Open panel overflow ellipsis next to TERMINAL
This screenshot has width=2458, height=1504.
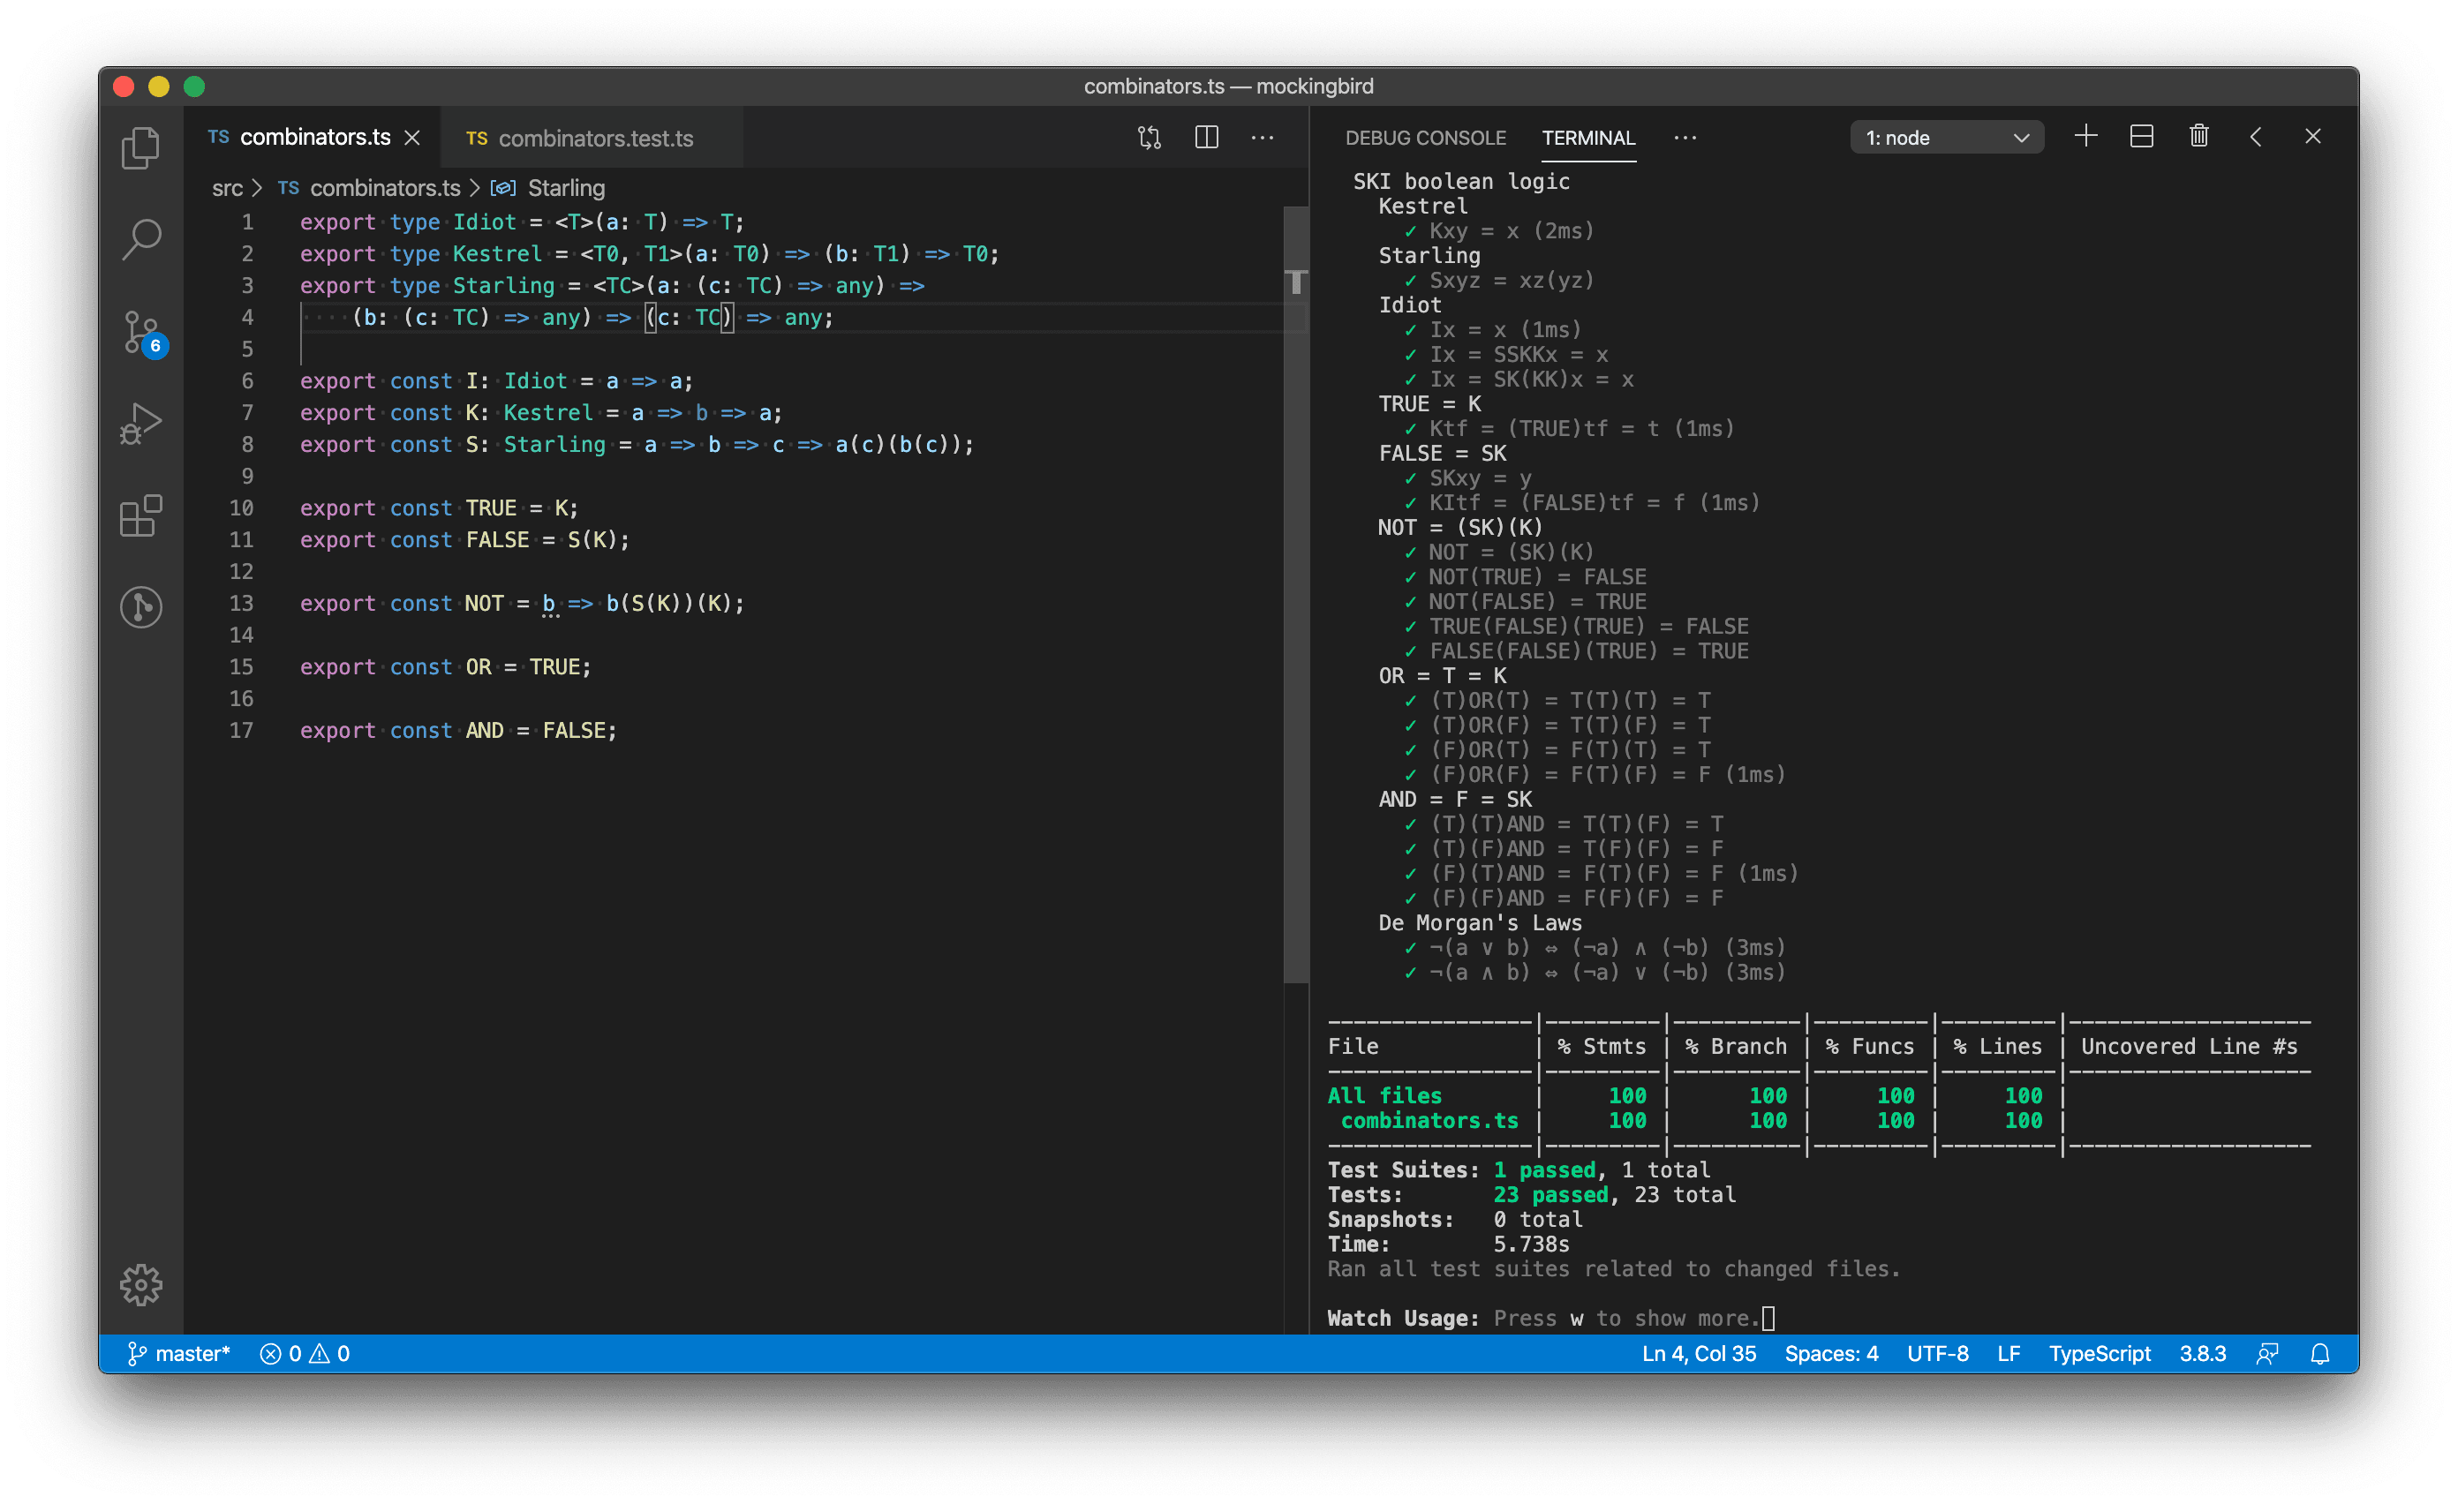pos(1685,138)
